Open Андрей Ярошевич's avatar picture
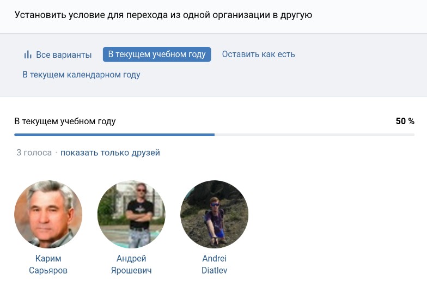Viewport: 427px width, 286px height. [x=131, y=214]
